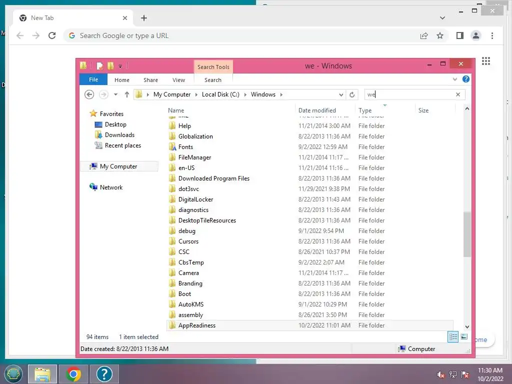Select the dot3svc folder
Image resolution: width=512 pixels, height=384 pixels.
tap(188, 188)
